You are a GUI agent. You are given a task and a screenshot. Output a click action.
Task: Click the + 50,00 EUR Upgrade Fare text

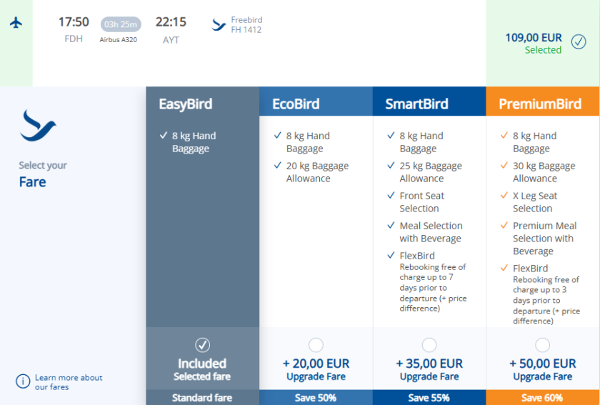click(x=543, y=369)
